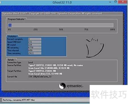The image size is (128, 104).
Task: Click the JSByteCodeCache_32 file name
Action: (x=42, y=76)
